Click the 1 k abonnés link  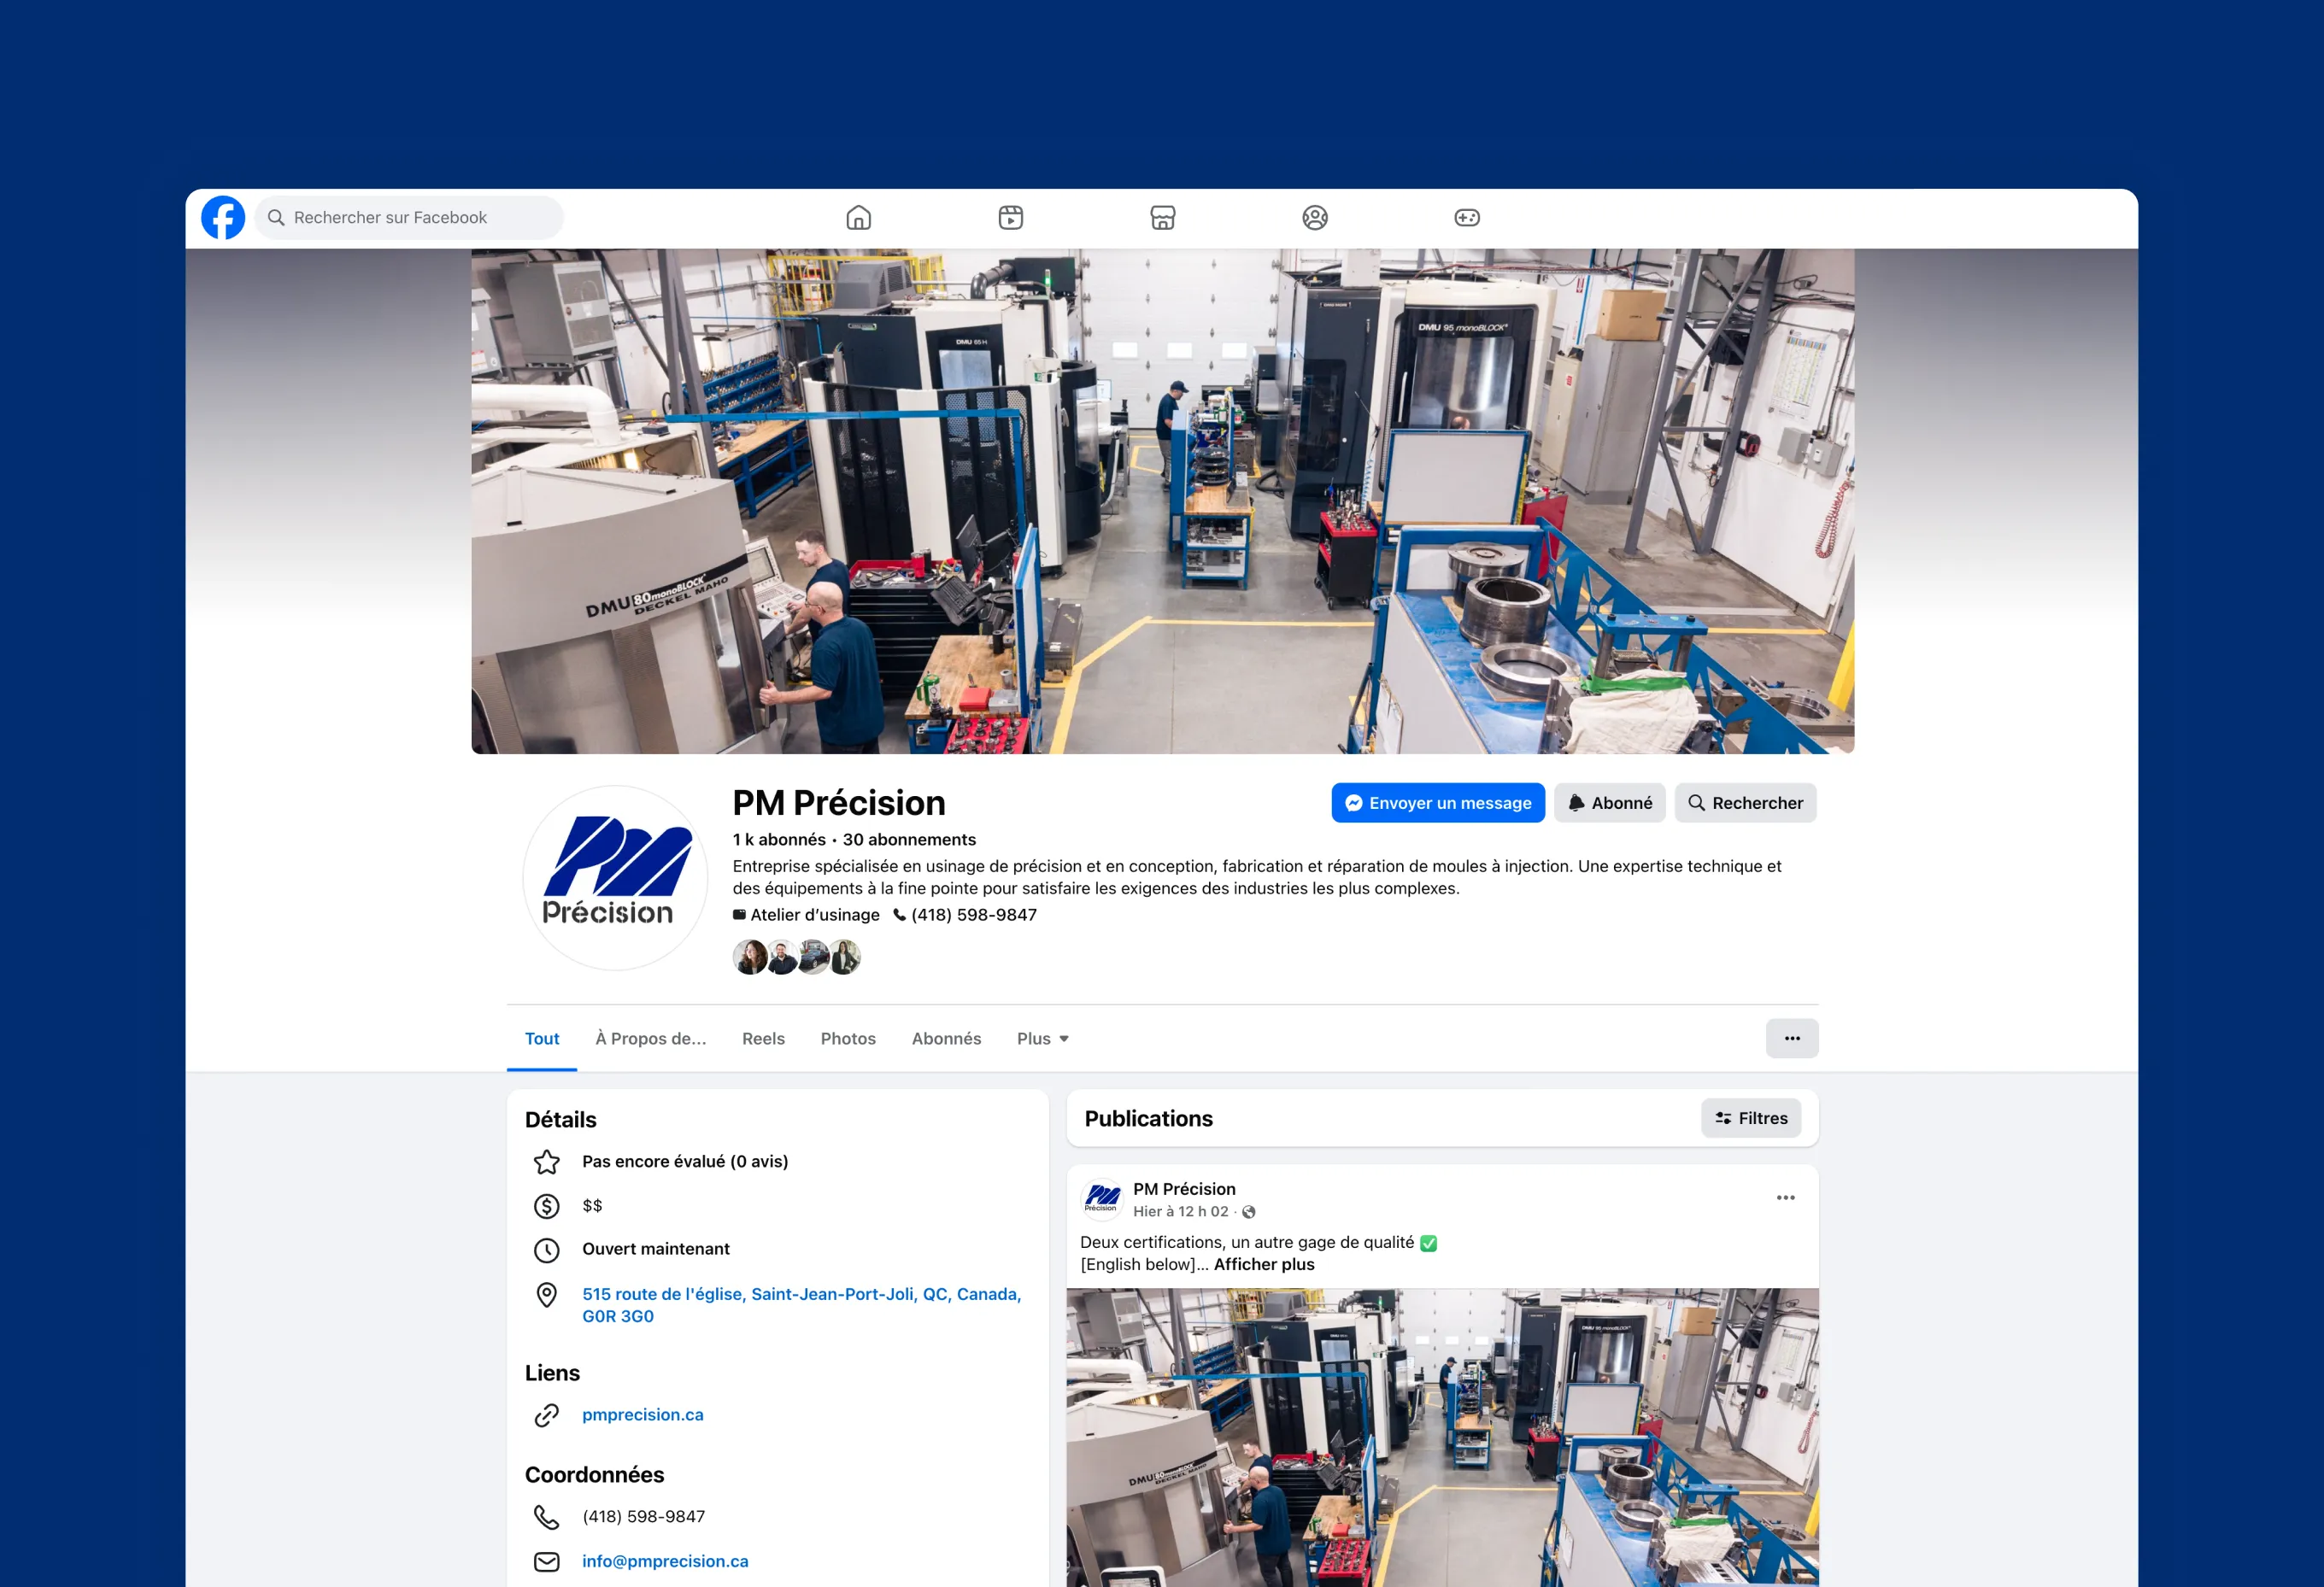[779, 840]
